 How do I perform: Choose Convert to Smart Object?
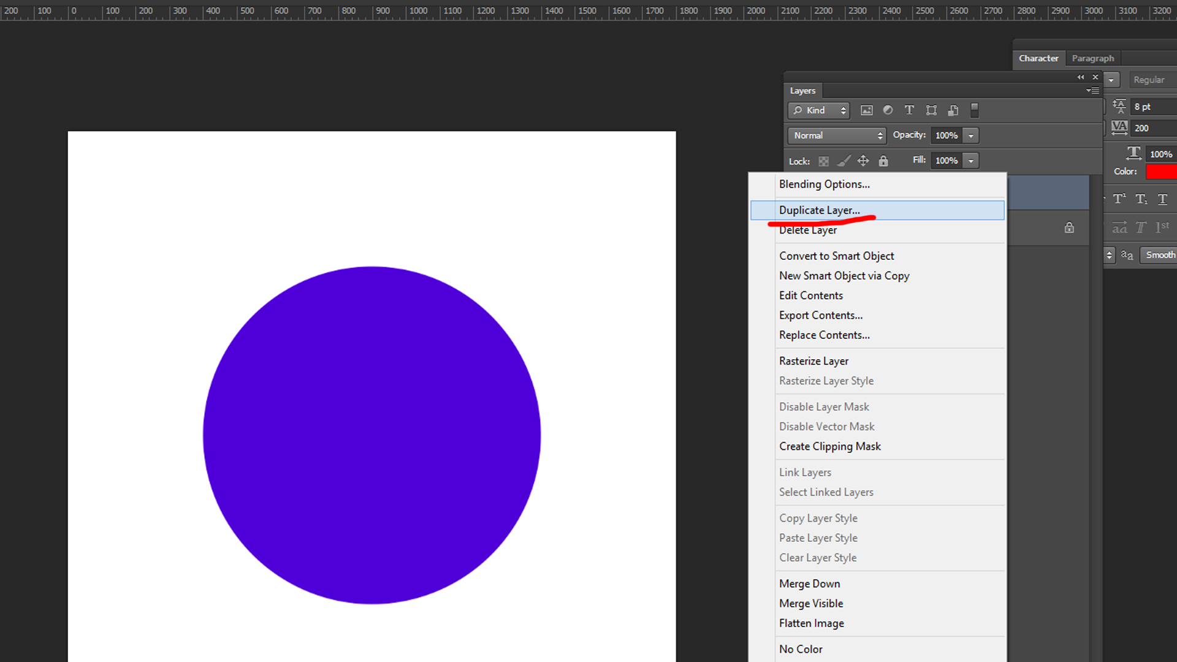(x=877, y=256)
